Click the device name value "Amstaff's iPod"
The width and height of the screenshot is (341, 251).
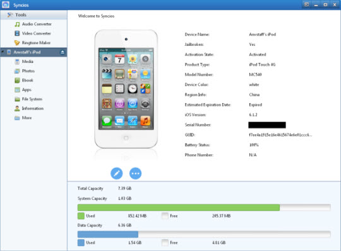tap(263, 35)
